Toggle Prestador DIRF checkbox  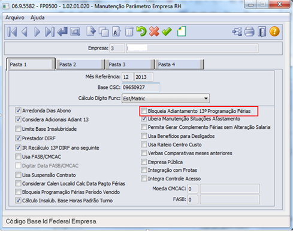click(x=18, y=138)
